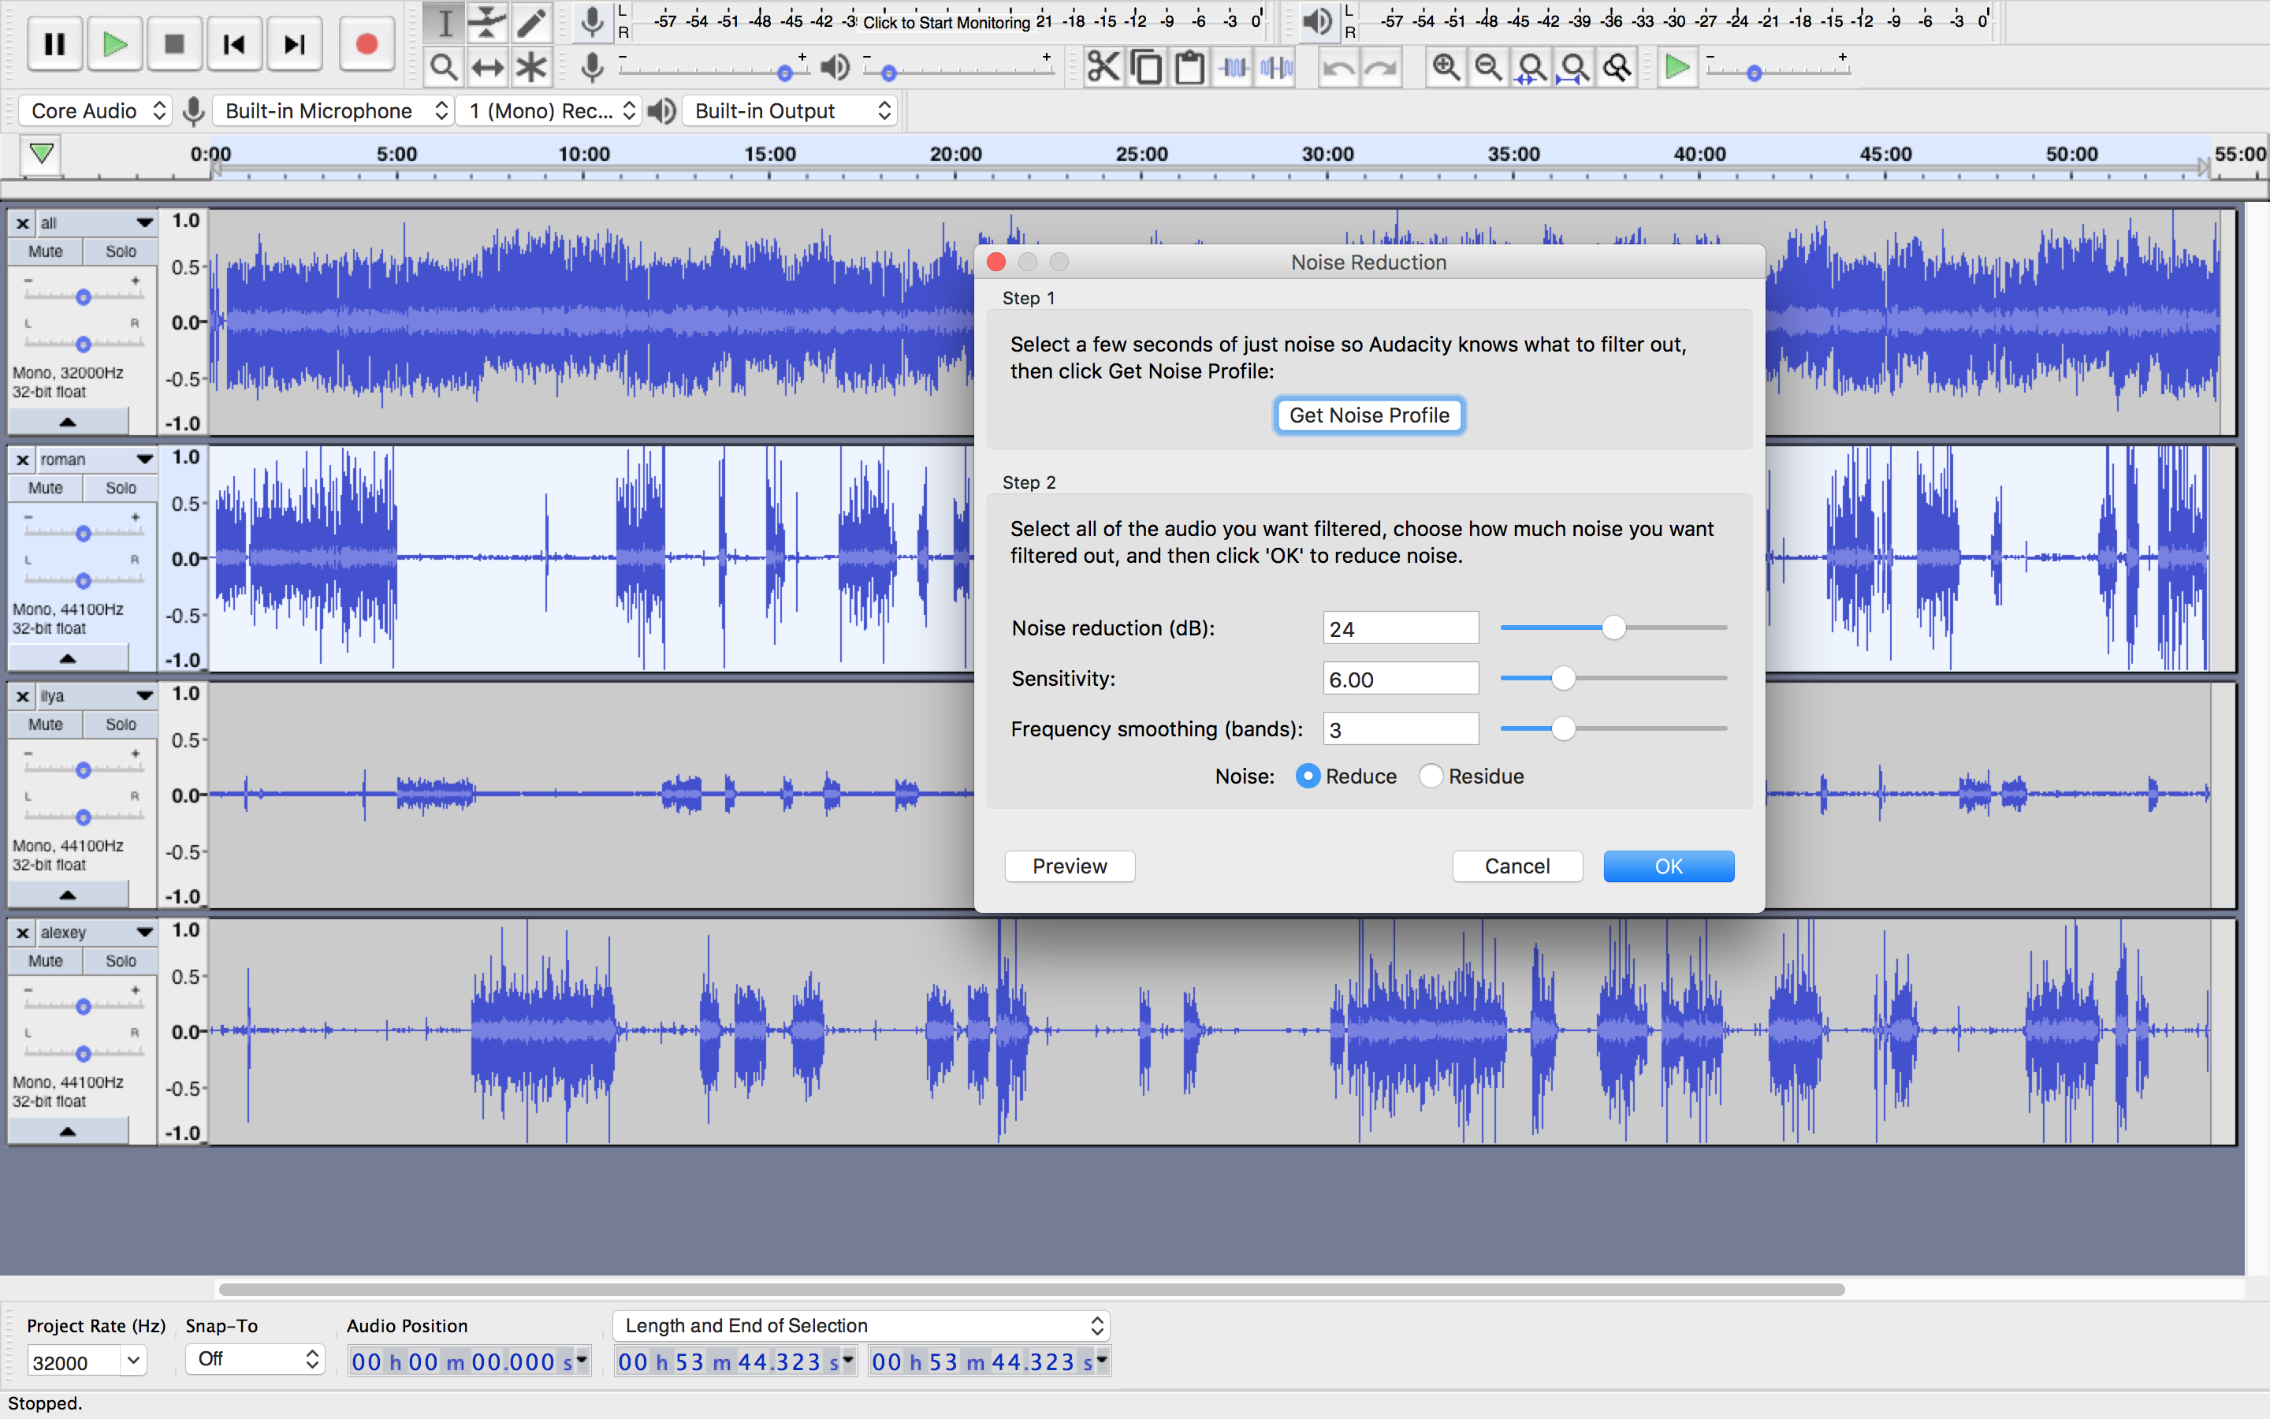The width and height of the screenshot is (2270, 1419).
Task: Select the Draw pencil tool
Action: [x=532, y=21]
